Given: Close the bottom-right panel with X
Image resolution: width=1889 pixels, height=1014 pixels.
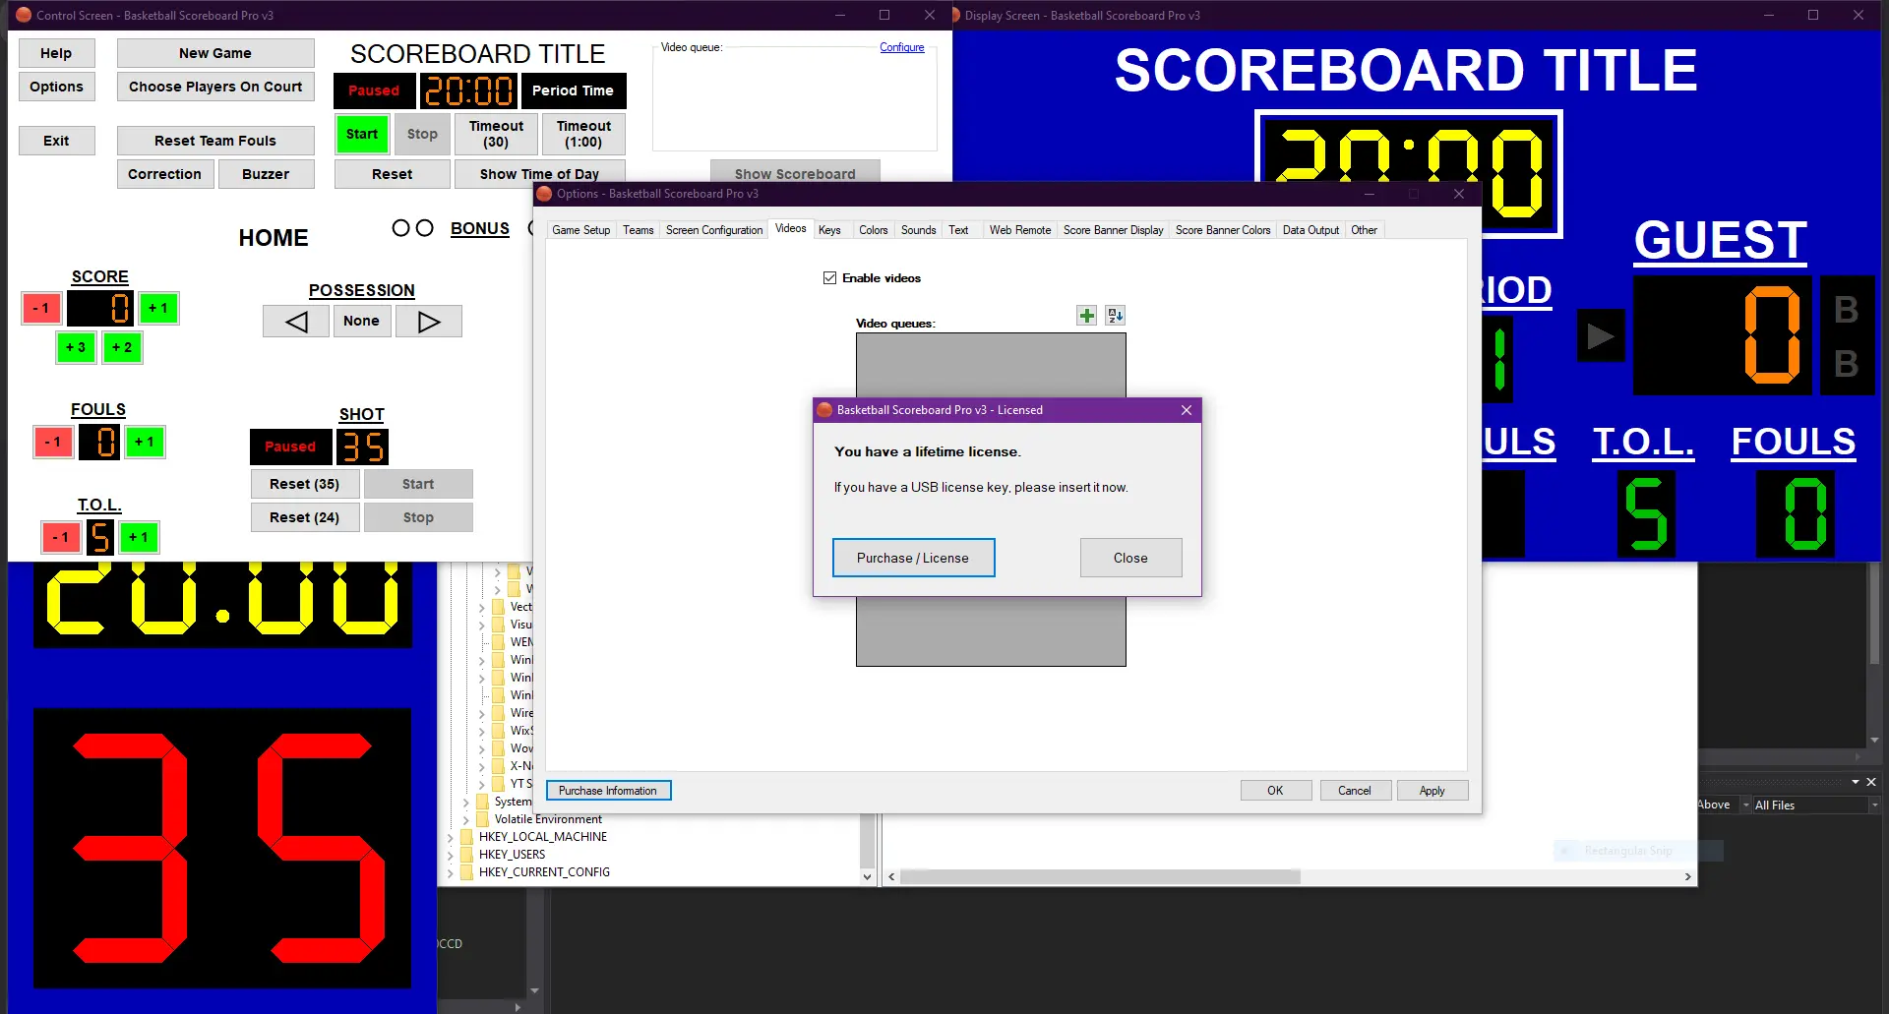Looking at the screenshot, I should (1871, 782).
